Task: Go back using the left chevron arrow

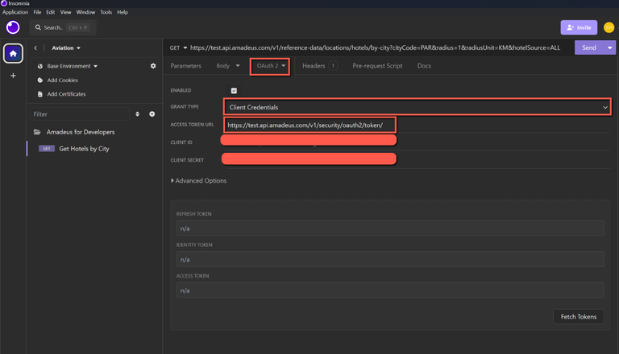Action: click(x=35, y=48)
